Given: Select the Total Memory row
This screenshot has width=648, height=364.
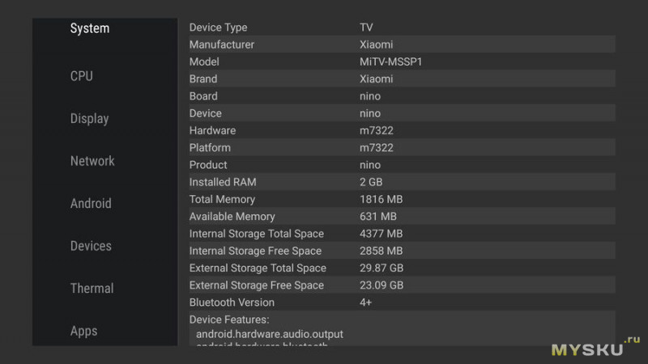Looking at the screenshot, I should click(x=400, y=199).
